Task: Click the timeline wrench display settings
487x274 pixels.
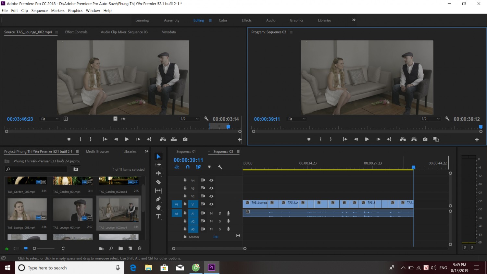Action: pyautogui.click(x=220, y=167)
